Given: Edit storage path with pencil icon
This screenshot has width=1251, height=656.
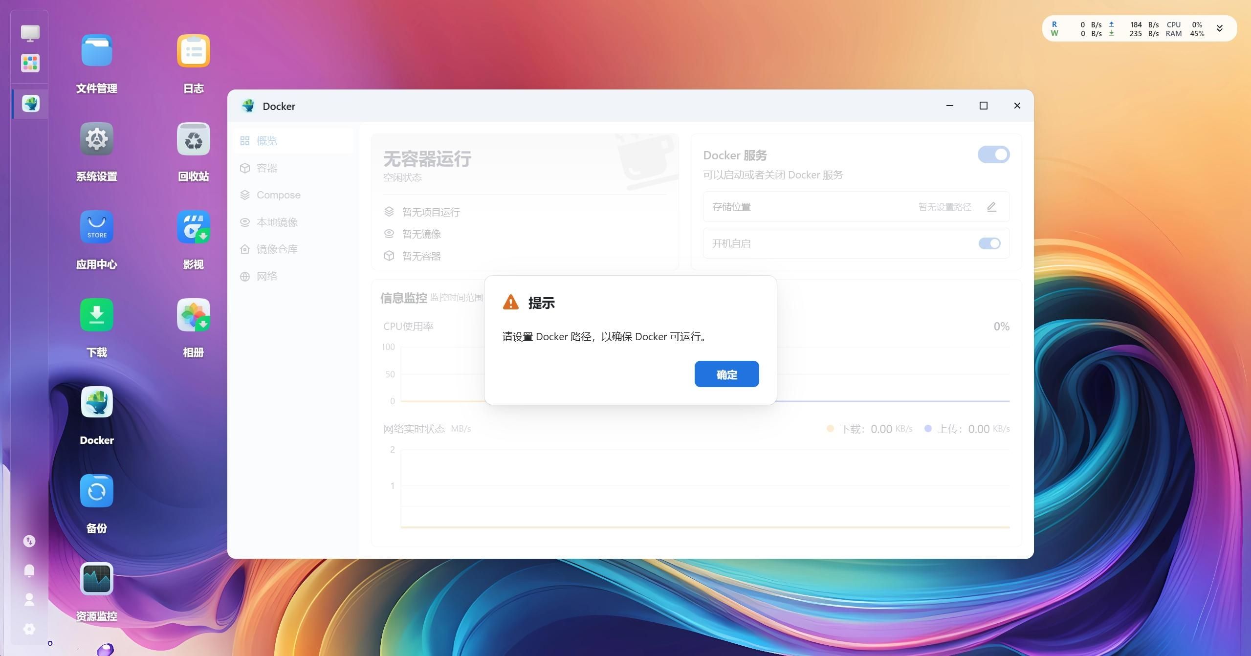Looking at the screenshot, I should 991,207.
